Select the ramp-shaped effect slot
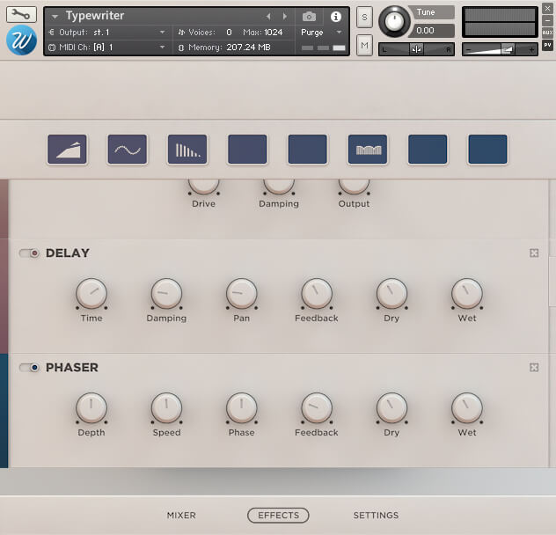Viewport: 556px width, 535px height. (67, 150)
